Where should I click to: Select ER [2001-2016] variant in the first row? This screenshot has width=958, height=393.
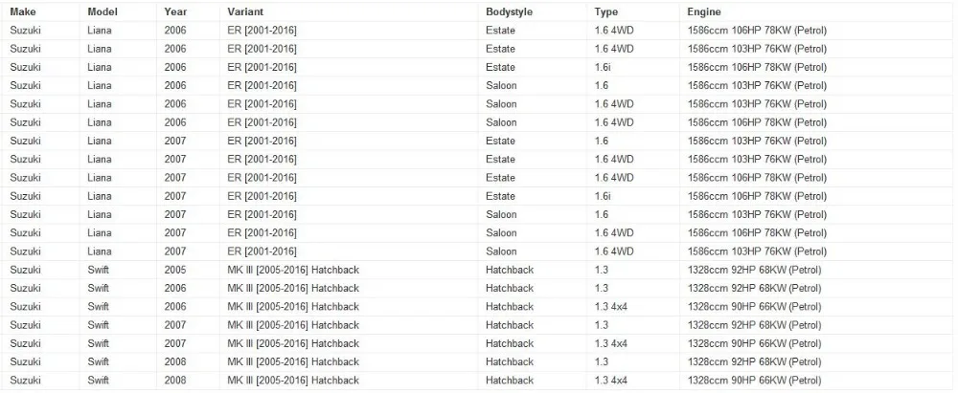point(262,31)
